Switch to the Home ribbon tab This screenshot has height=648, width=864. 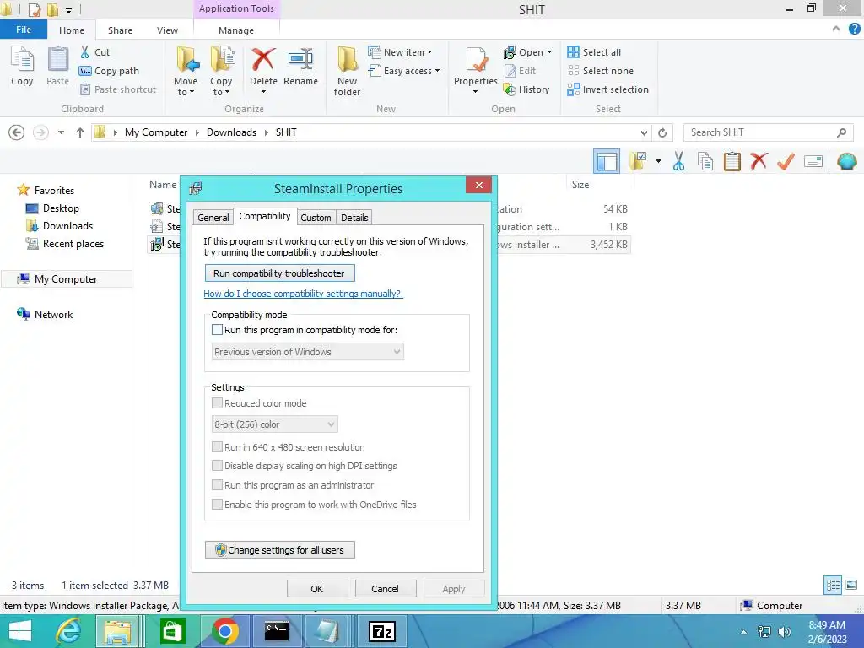click(72, 30)
